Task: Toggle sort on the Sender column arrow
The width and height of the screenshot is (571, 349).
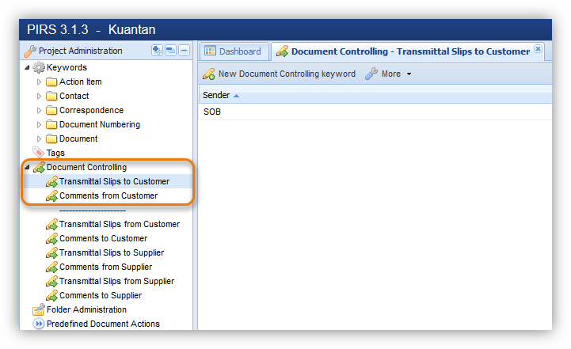Action: pyautogui.click(x=236, y=96)
